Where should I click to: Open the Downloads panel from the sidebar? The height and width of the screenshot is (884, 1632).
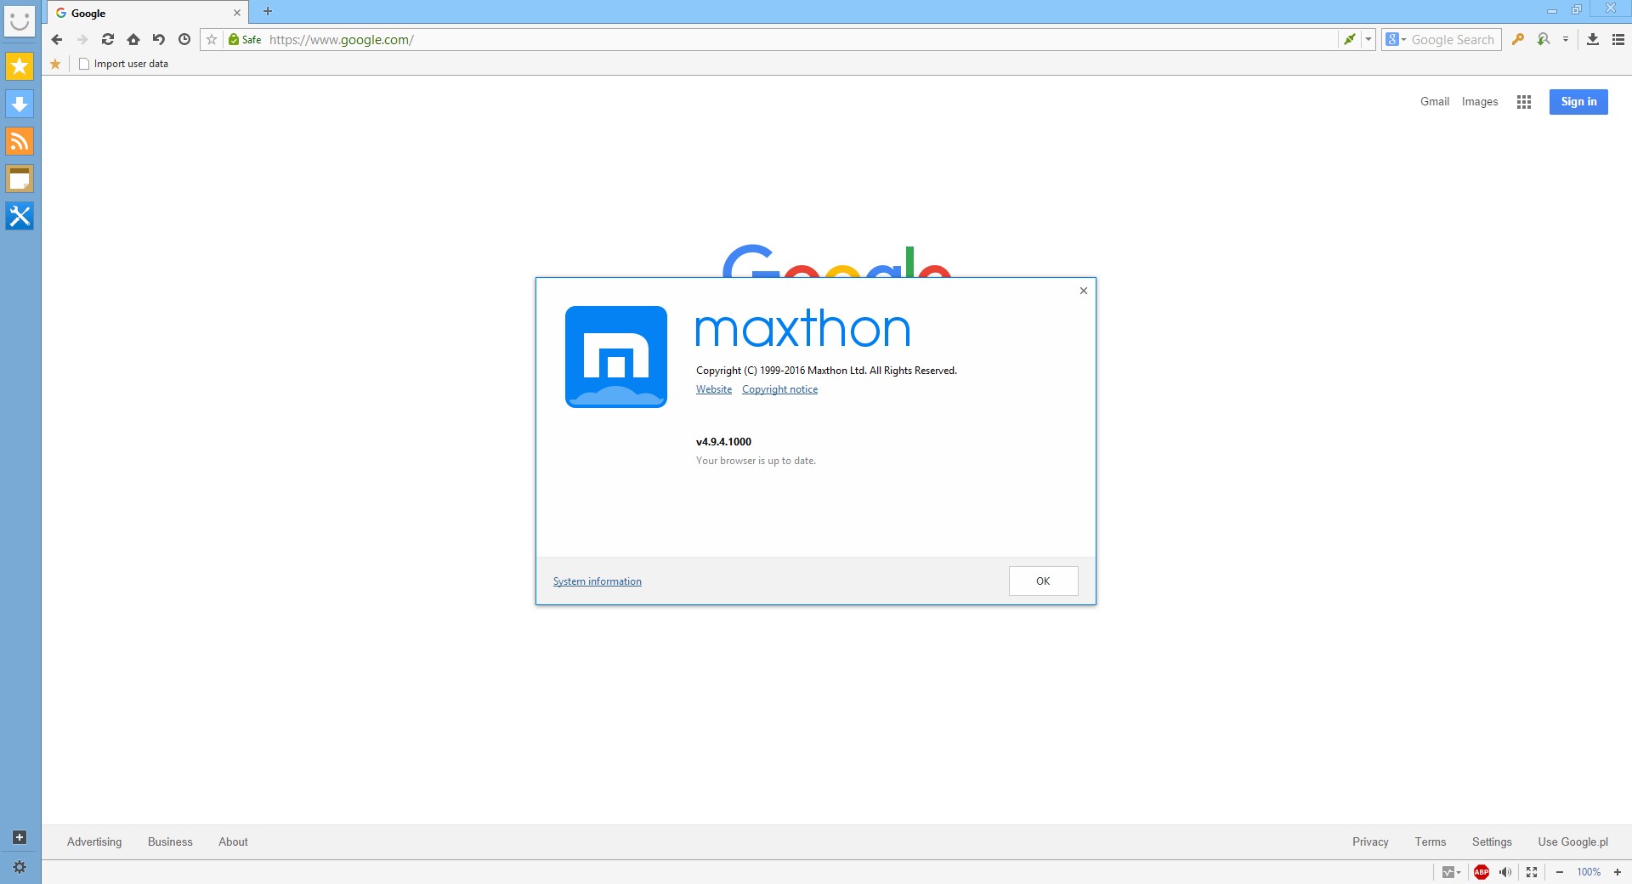coord(20,104)
